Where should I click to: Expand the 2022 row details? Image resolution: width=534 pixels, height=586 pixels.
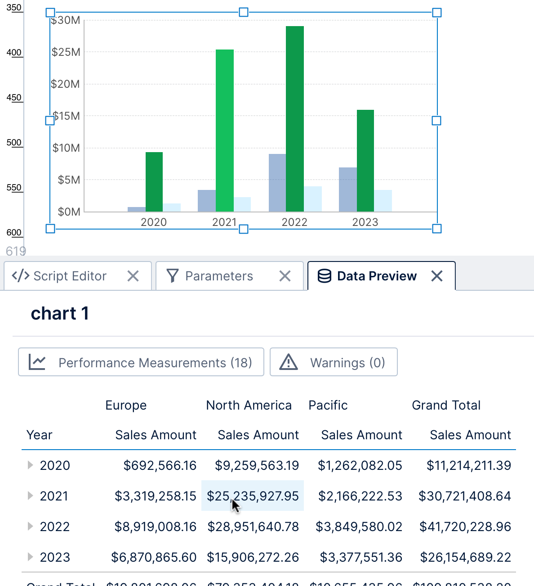[30, 526]
